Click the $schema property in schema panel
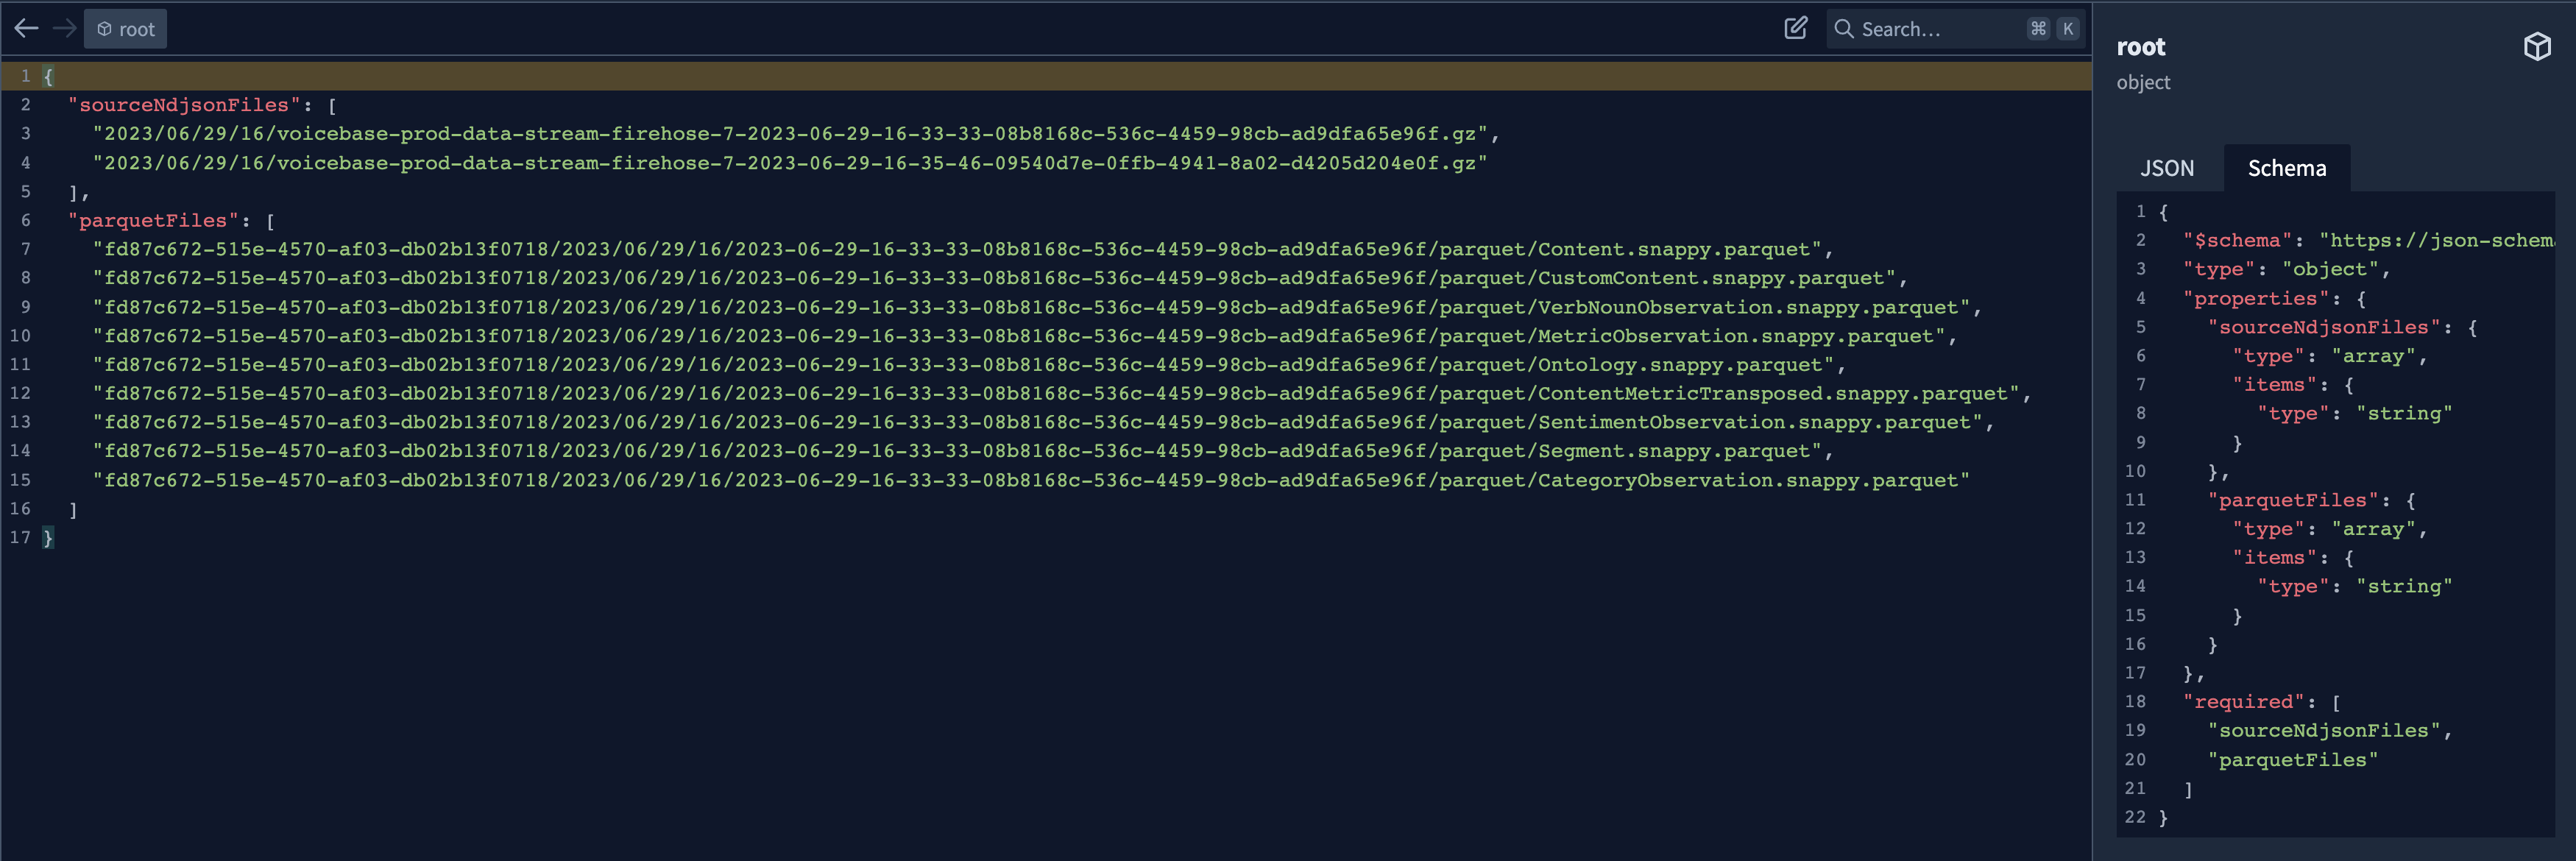Image resolution: width=2576 pixels, height=861 pixels. [2237, 241]
